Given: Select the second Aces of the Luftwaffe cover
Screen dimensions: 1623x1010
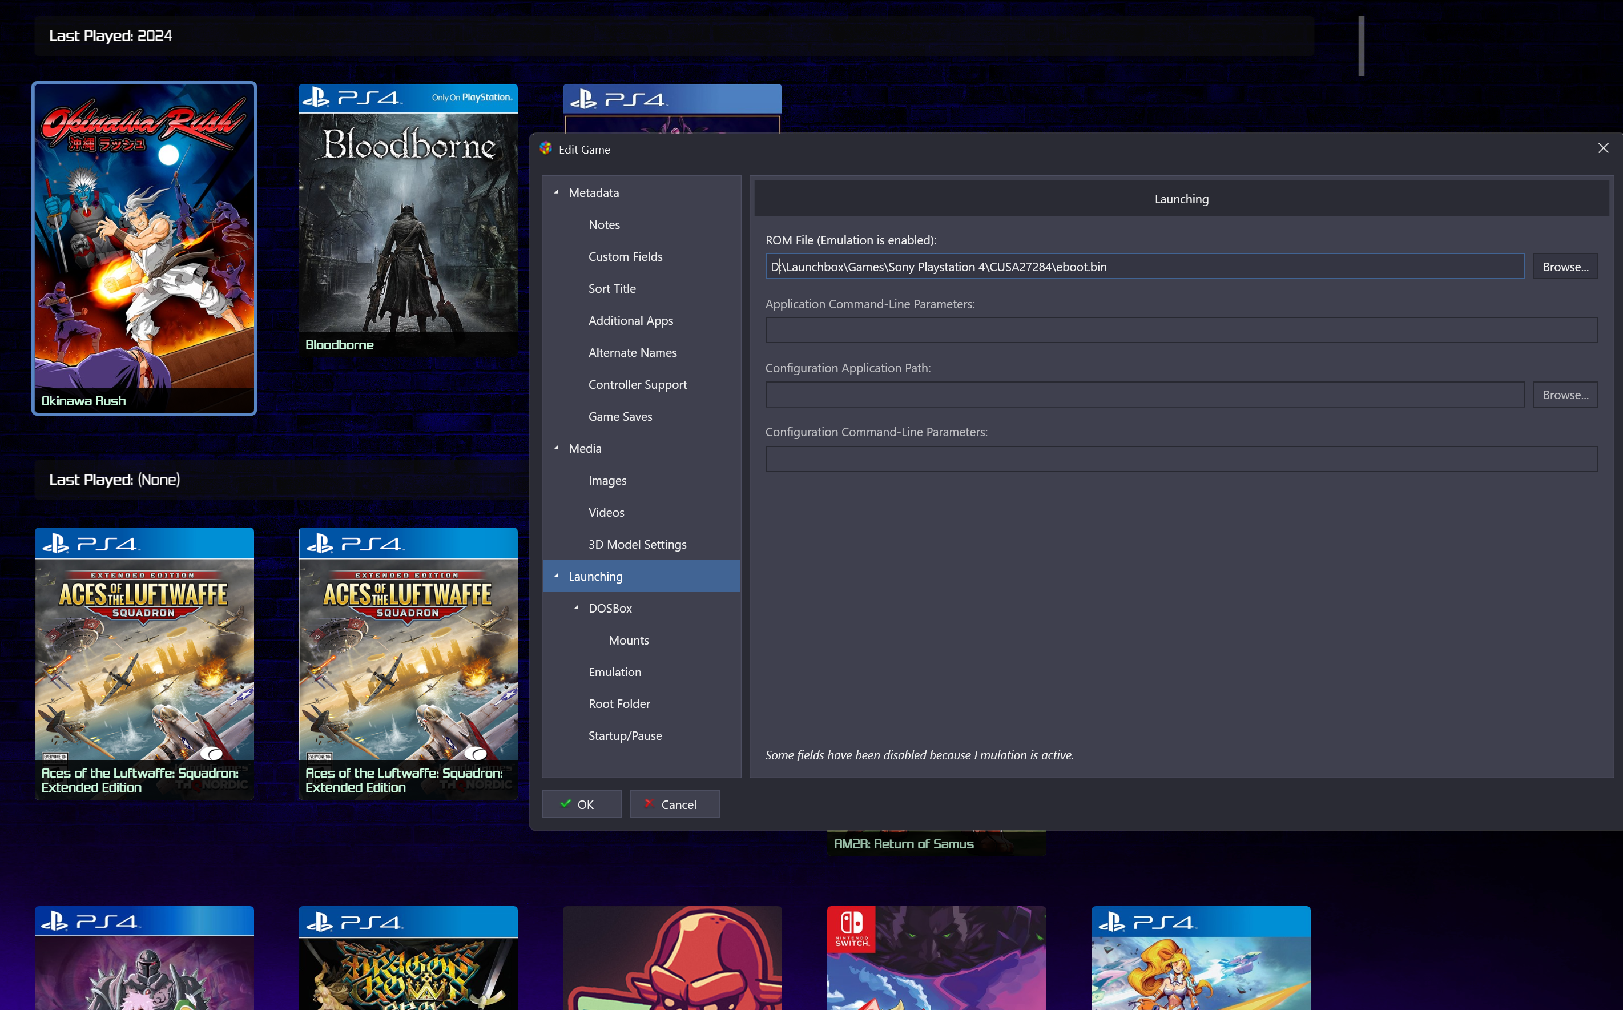Looking at the screenshot, I should pyautogui.click(x=408, y=663).
